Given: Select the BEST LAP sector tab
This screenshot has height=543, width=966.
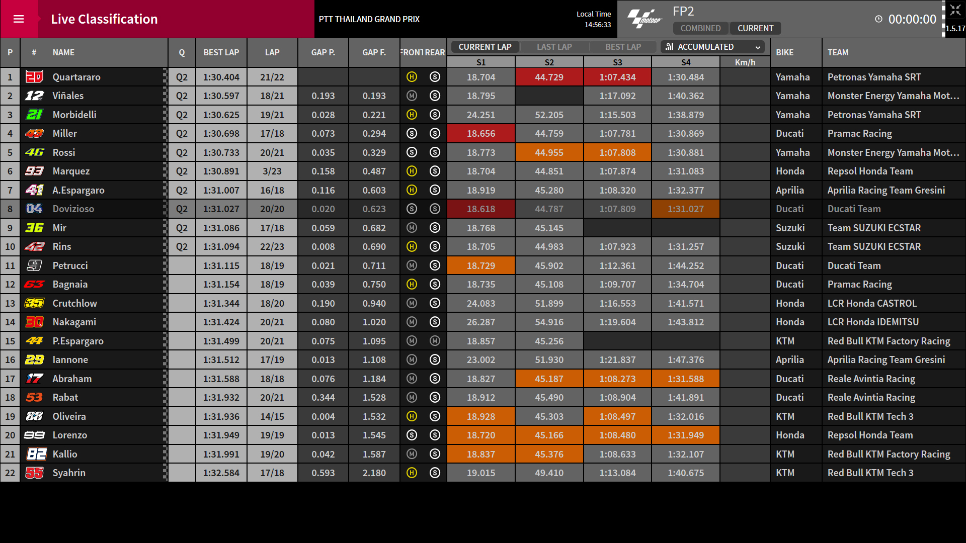Looking at the screenshot, I should (623, 47).
